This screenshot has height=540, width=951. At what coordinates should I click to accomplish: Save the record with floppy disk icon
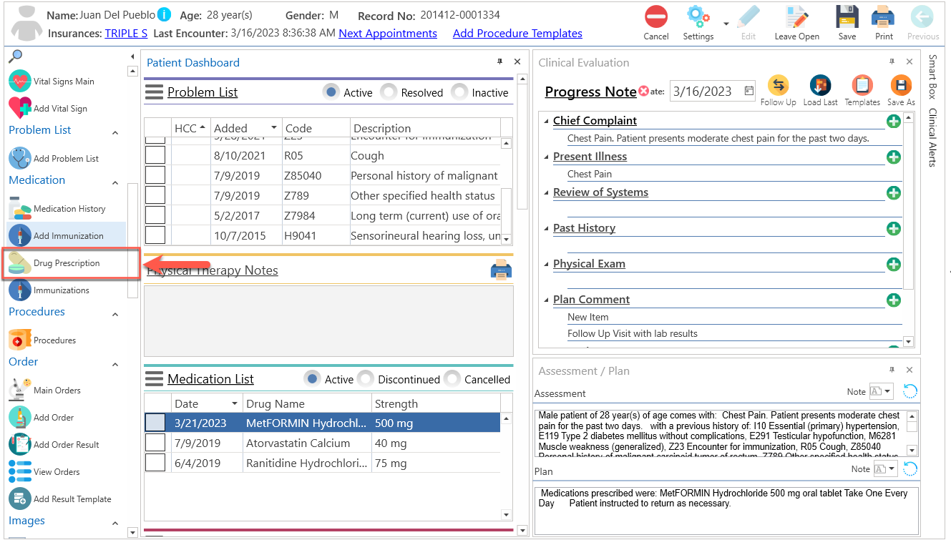847,16
